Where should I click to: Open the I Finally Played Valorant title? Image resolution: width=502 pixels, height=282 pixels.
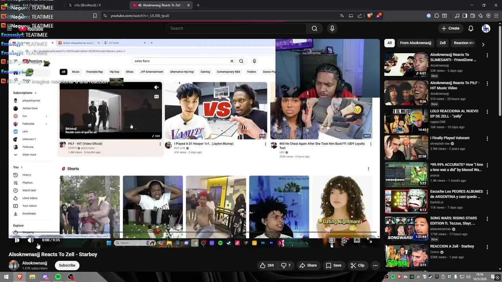click(x=450, y=138)
